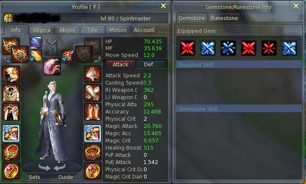Swap weapon set using the left arrows
The width and height of the screenshot is (306, 184).
6,59
